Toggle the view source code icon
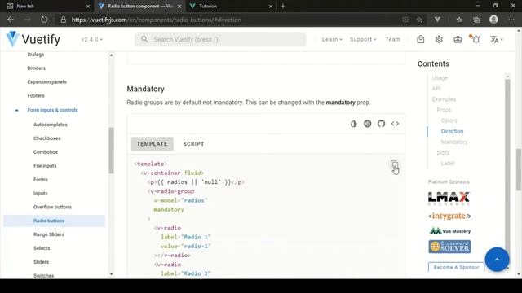Screen dimensions: 522x293 click(x=395, y=124)
